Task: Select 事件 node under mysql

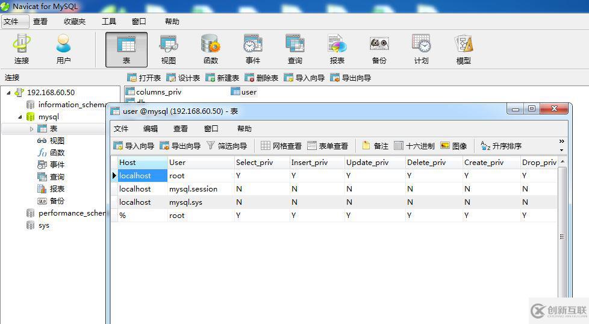Action: pyautogui.click(x=51, y=165)
